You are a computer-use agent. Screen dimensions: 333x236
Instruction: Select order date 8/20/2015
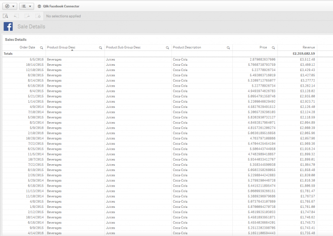click(x=36, y=75)
